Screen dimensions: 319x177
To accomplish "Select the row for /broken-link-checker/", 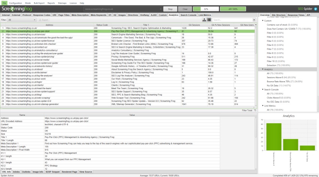I will point(128,44).
